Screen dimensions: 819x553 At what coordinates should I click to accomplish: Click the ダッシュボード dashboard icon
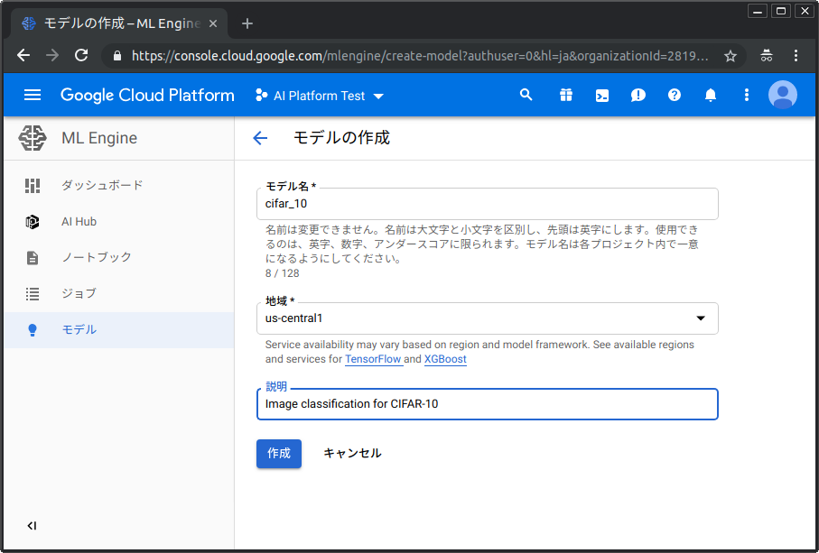tap(33, 186)
